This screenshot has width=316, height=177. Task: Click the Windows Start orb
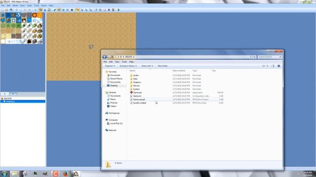4,174
